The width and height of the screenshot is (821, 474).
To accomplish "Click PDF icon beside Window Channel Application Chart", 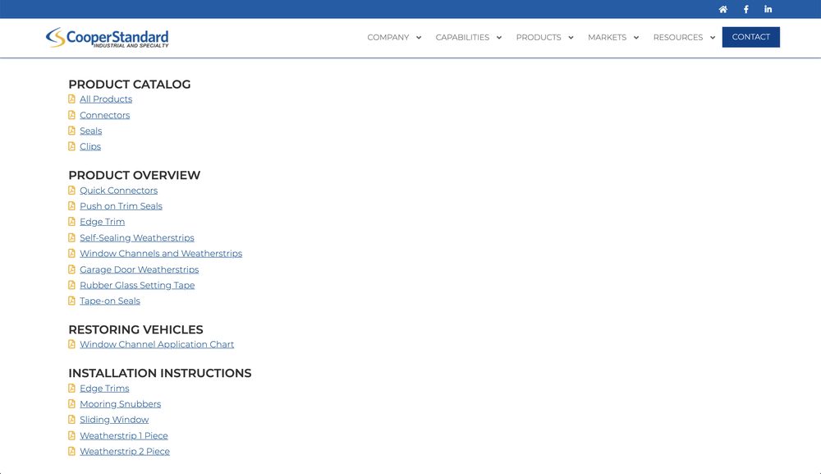I will click(71, 344).
